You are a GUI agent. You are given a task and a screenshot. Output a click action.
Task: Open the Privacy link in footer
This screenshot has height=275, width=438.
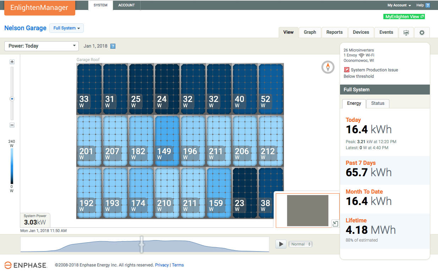[x=162, y=265]
